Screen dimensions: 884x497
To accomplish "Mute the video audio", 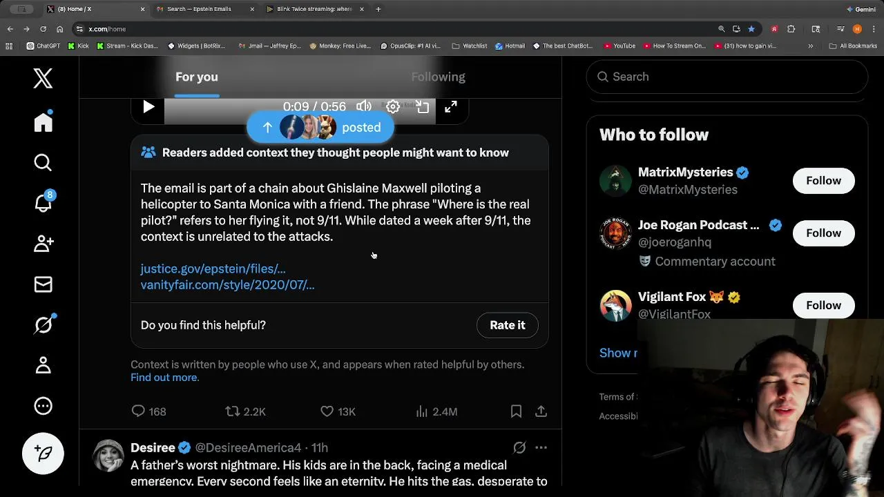I will coord(363,107).
